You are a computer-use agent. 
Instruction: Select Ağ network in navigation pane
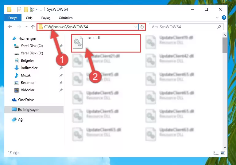(x=20, y=120)
